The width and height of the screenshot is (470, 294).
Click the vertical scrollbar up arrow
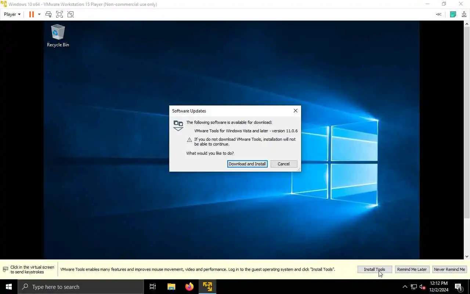[467, 24]
